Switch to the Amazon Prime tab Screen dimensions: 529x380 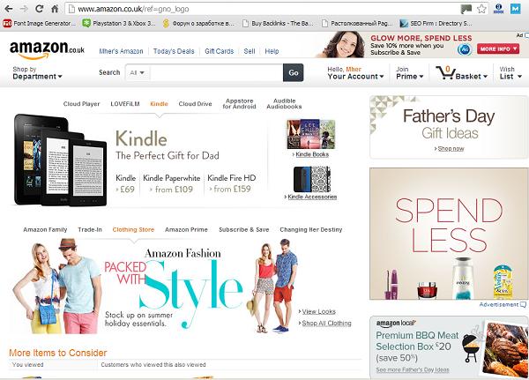click(x=186, y=229)
